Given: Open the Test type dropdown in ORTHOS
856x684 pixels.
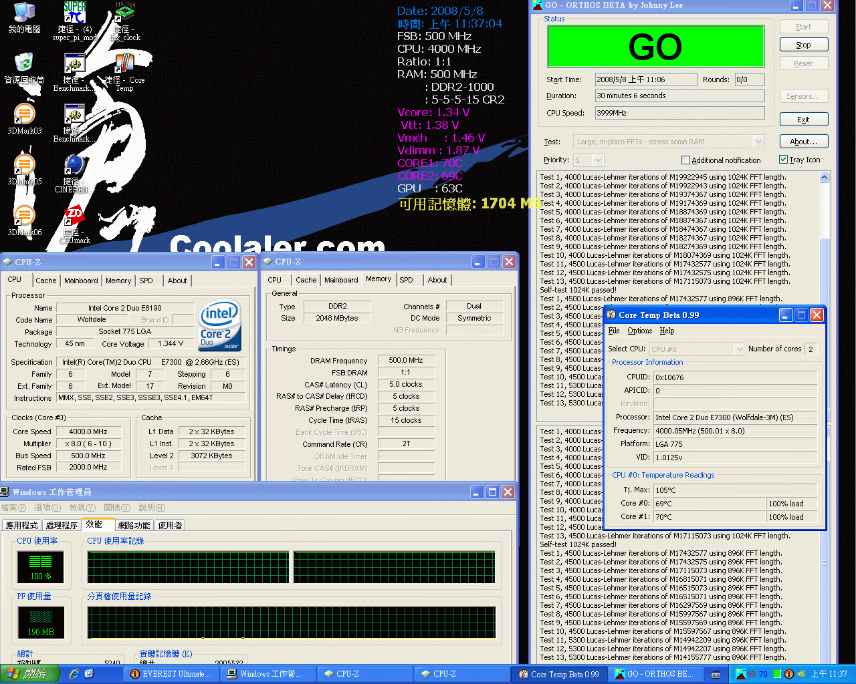Looking at the screenshot, I should [758, 142].
